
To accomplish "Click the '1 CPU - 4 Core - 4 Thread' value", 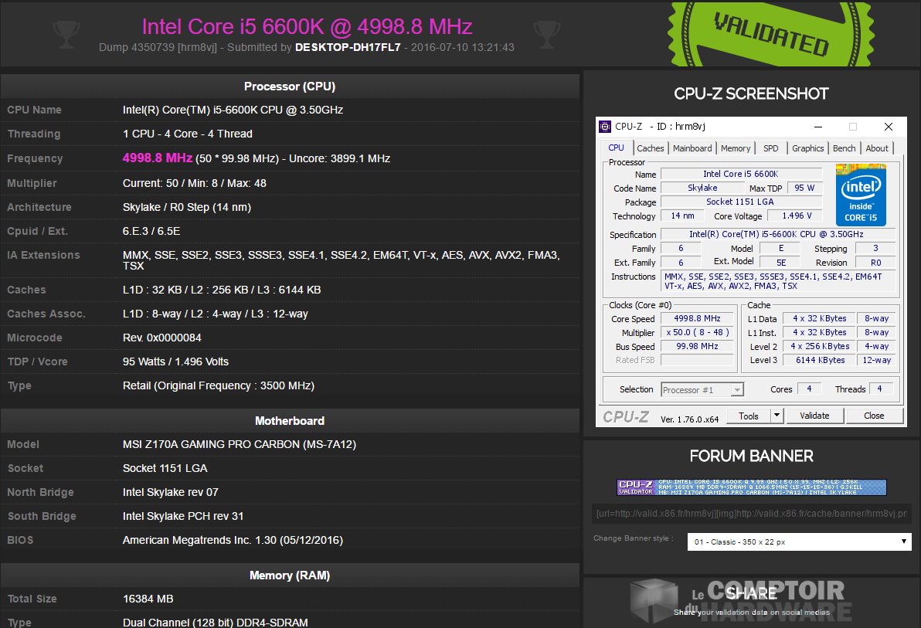I will coord(188,134).
